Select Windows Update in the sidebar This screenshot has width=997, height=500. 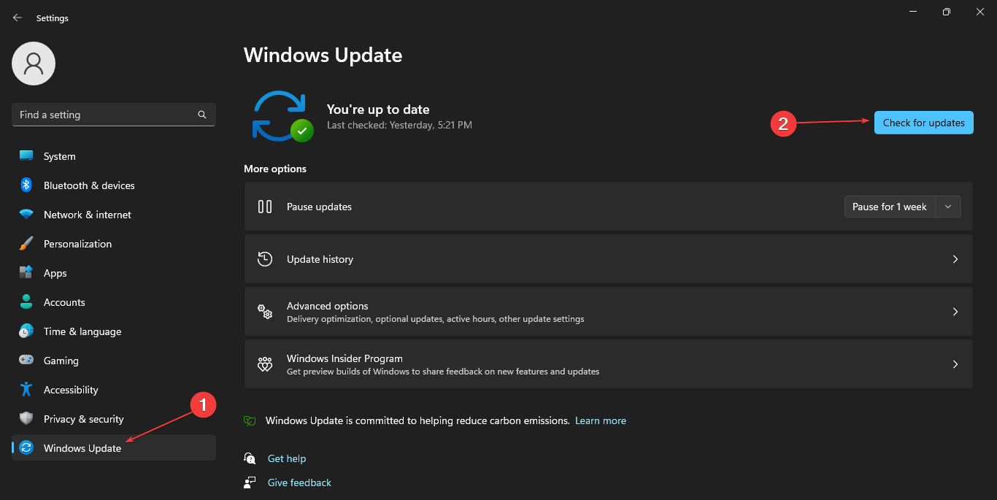(x=82, y=447)
